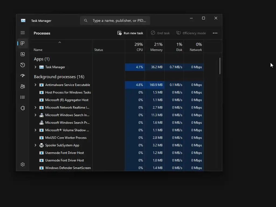Expand Spooler SubSystem App row
This screenshot has width=276, height=207.
tap(35, 145)
